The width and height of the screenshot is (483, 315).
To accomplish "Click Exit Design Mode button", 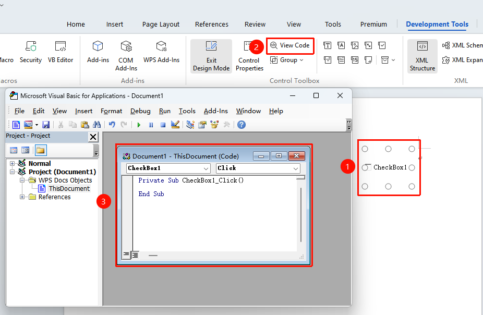I will pyautogui.click(x=211, y=56).
